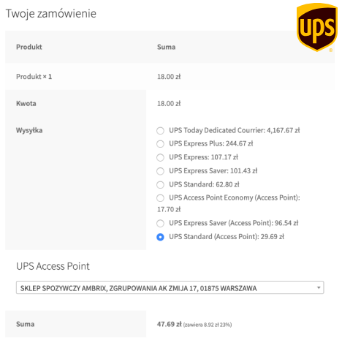342x351 pixels.
Task: Choose UPS Express Plus radio option
Action: tap(160, 144)
